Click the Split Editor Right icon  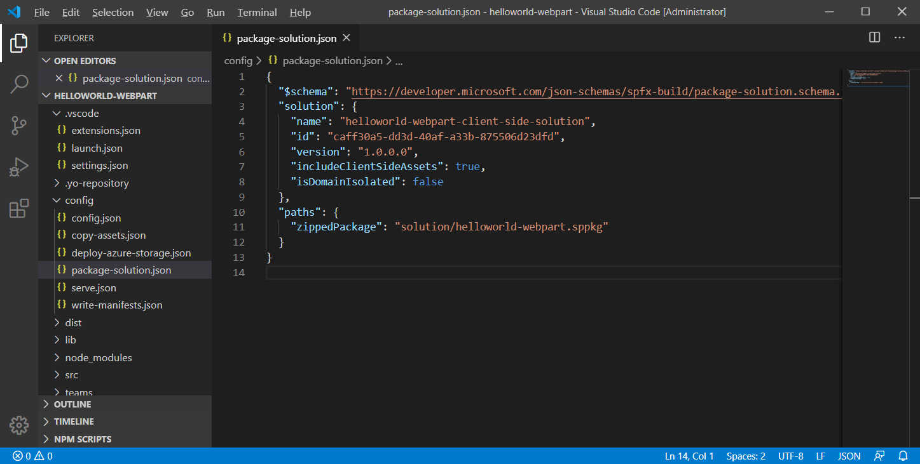[875, 37]
